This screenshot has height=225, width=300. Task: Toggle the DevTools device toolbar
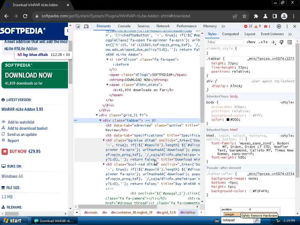pos(86,26)
